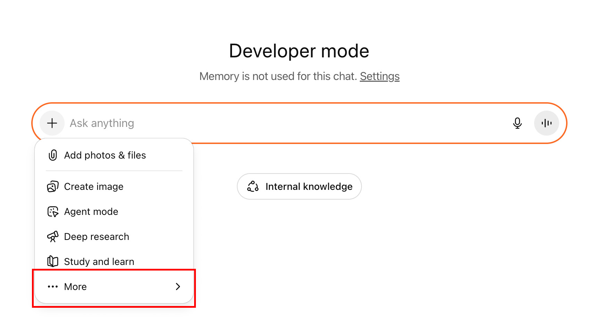Select the Deep research telescope icon

[52, 236]
